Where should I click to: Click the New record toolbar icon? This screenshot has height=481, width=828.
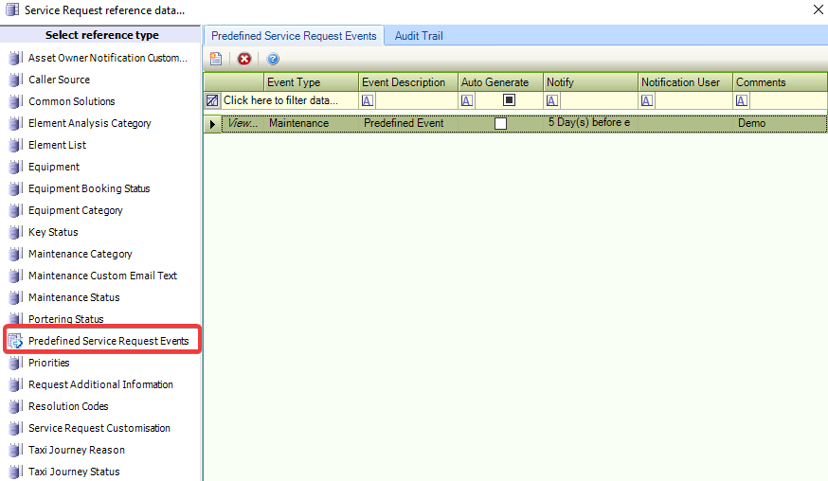tap(216, 59)
